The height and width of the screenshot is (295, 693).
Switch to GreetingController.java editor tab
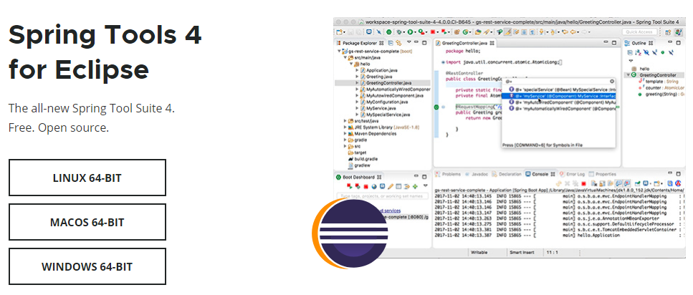point(465,43)
